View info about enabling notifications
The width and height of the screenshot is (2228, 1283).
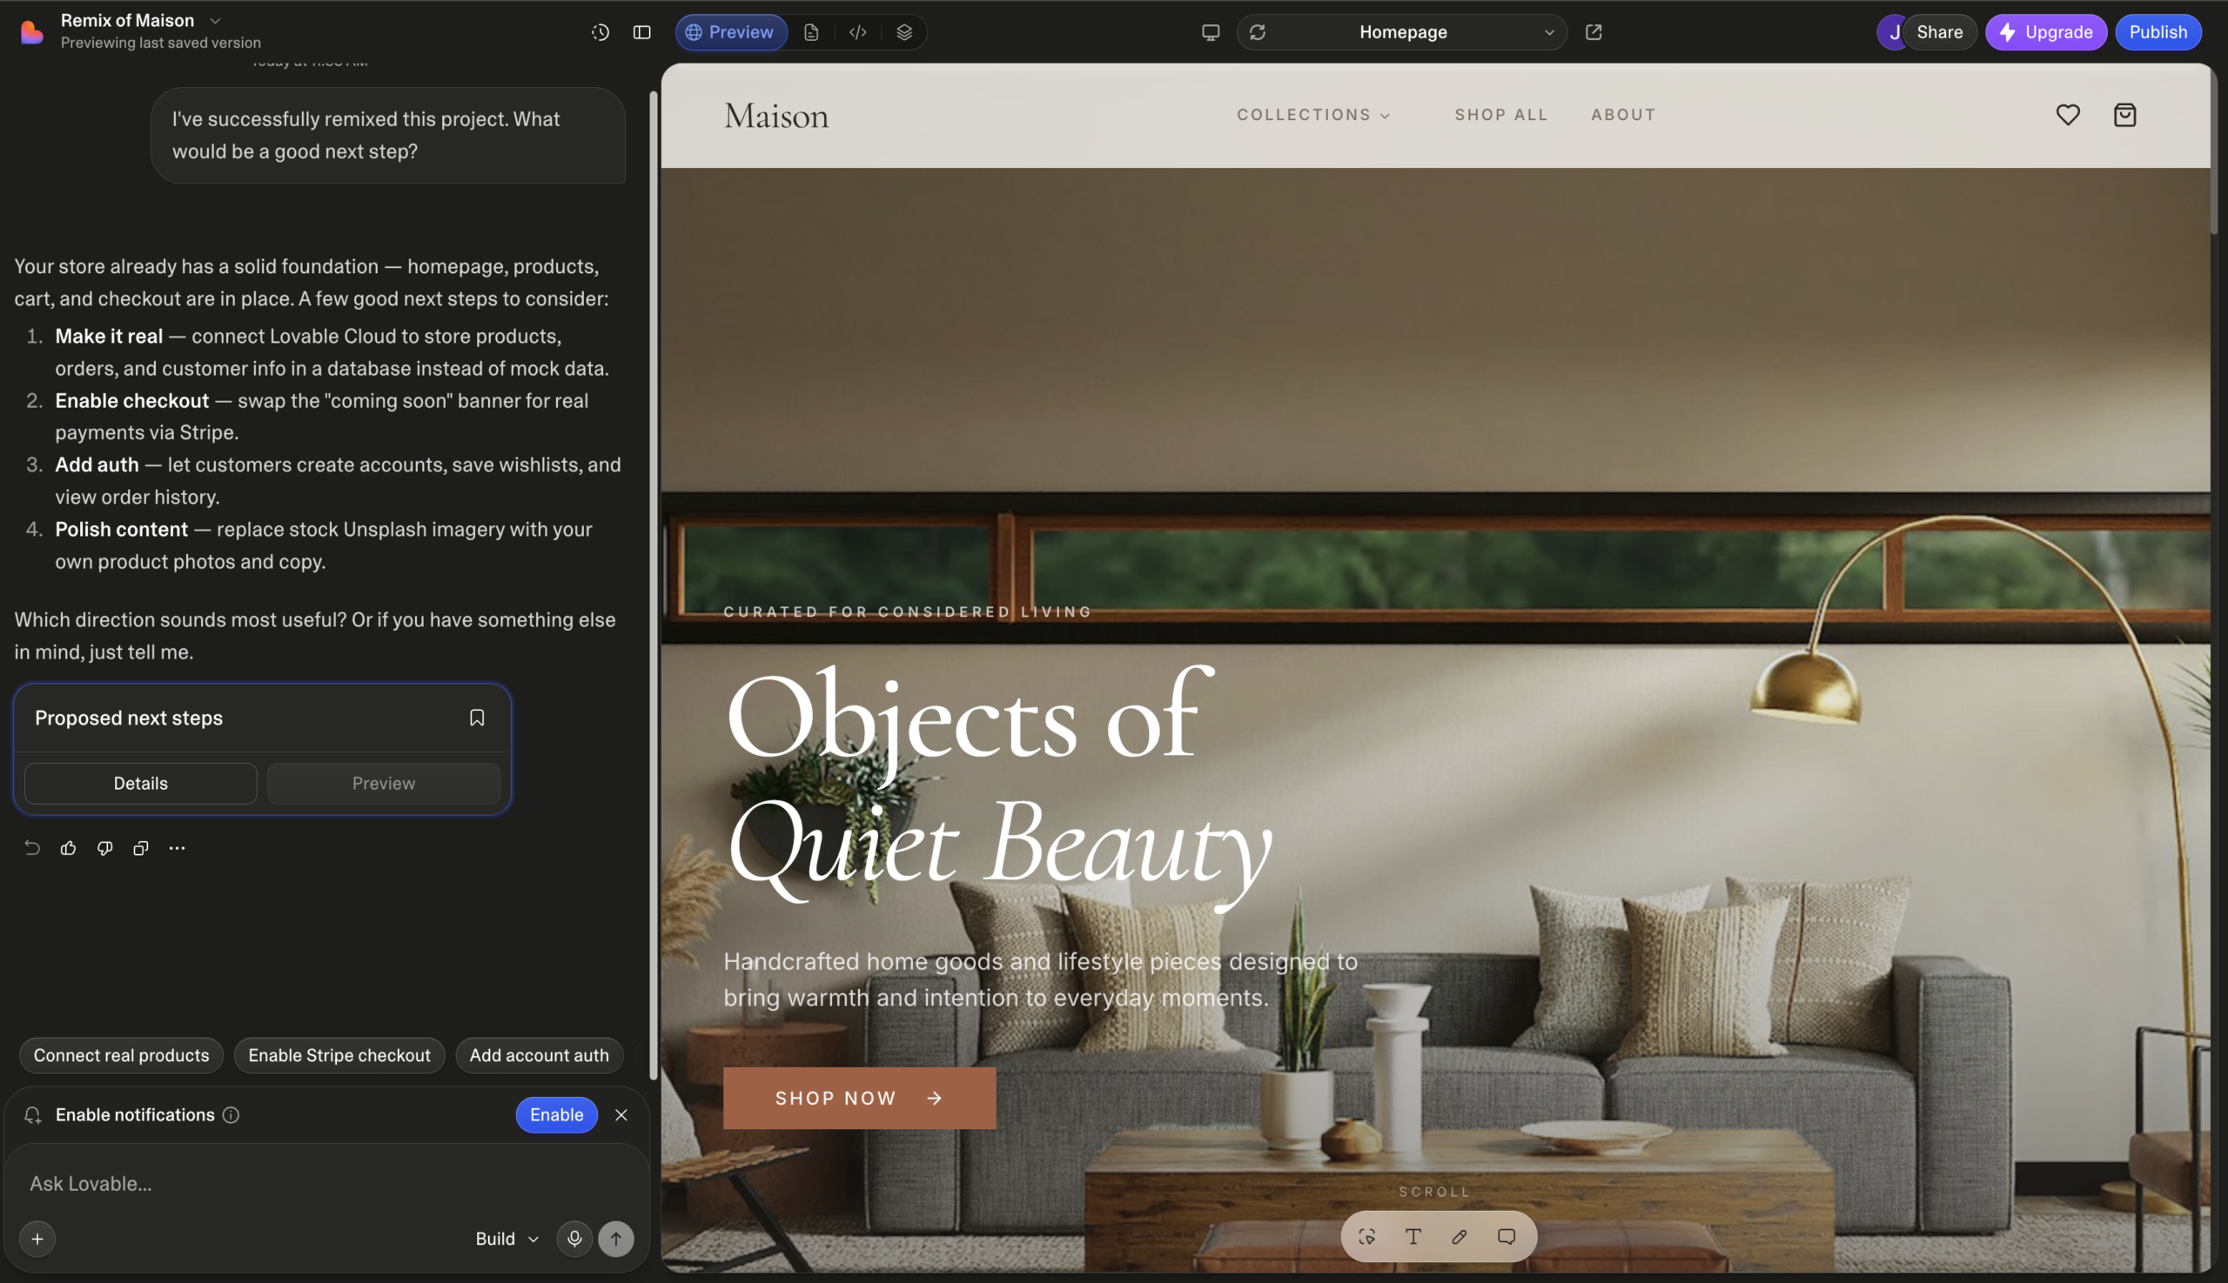[x=231, y=1115]
